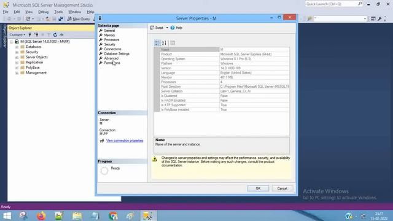The width and height of the screenshot is (393, 221).
Task: Click View connection properties link
Action: pos(125,141)
